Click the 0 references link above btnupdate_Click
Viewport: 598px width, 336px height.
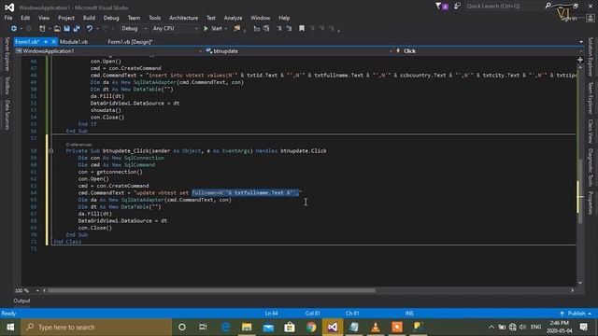pyautogui.click(x=78, y=145)
